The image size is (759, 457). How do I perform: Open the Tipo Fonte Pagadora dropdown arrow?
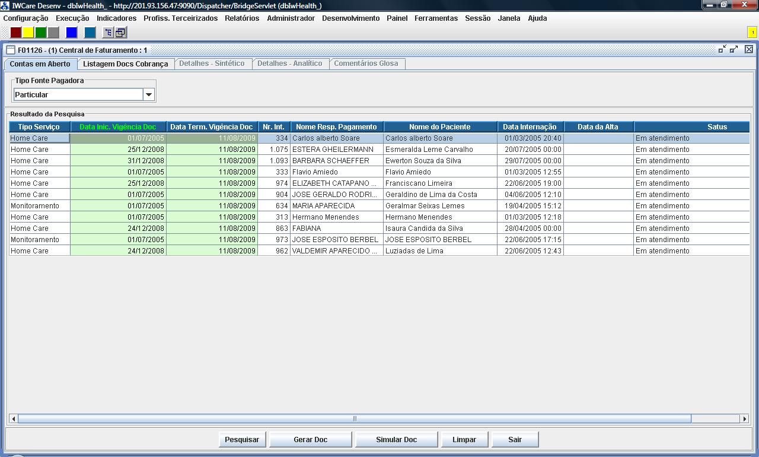[x=149, y=94]
